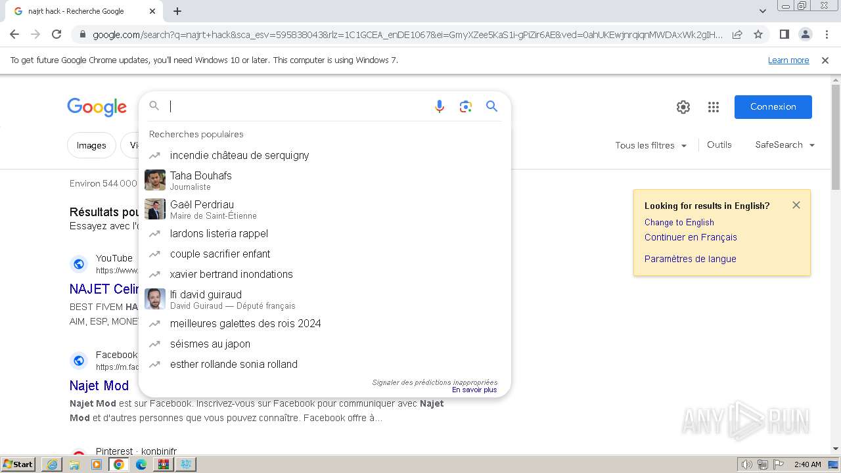Screen dimensions: 841x473
Task: Select Images filter tab
Action: click(x=91, y=145)
